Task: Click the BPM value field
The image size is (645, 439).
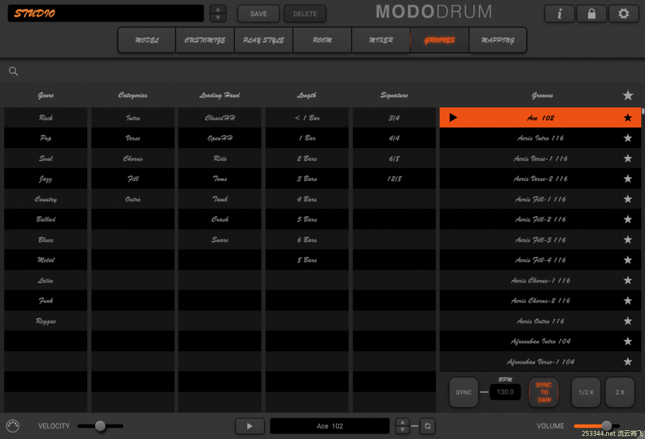Action: 505,392
